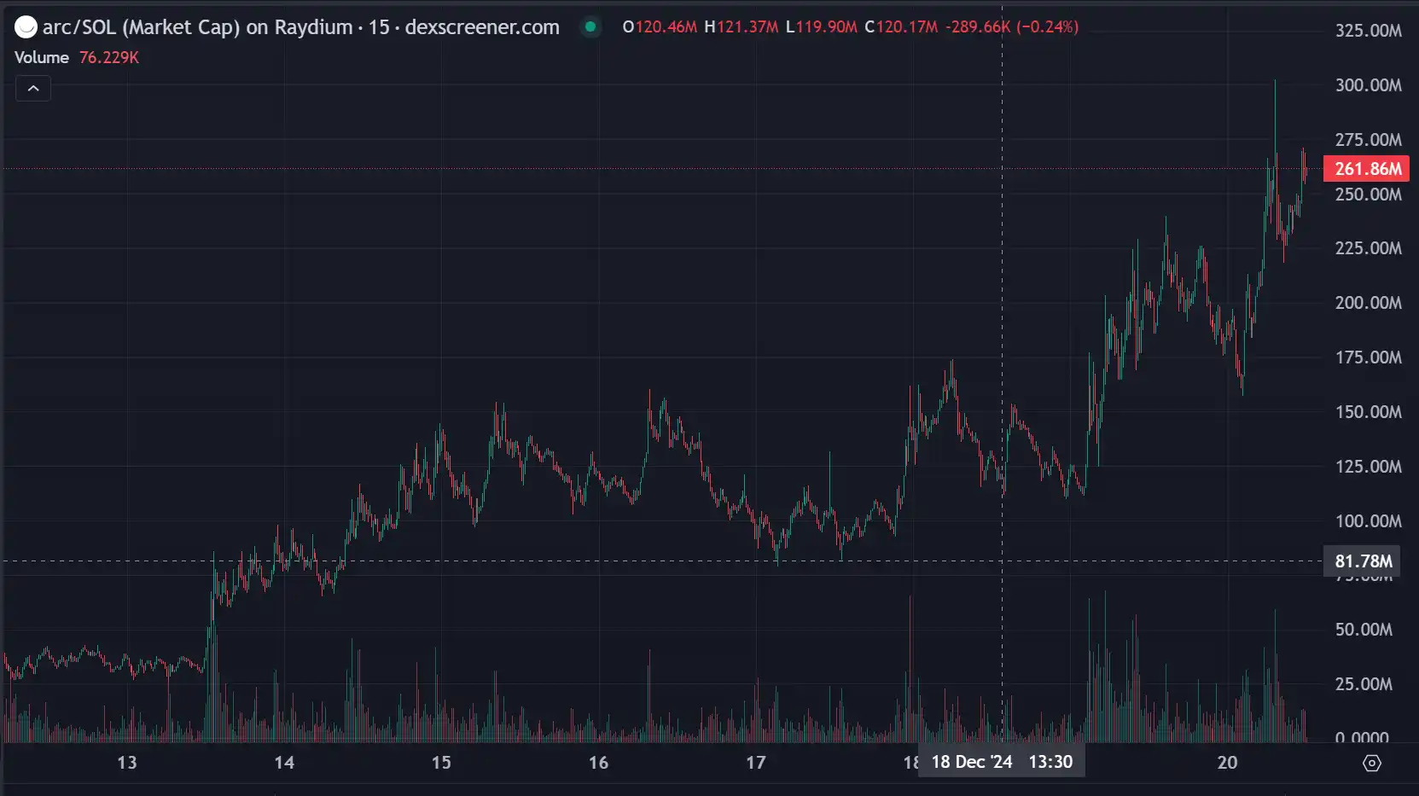
Task: Click the open value O120.46M
Action: tap(660, 26)
